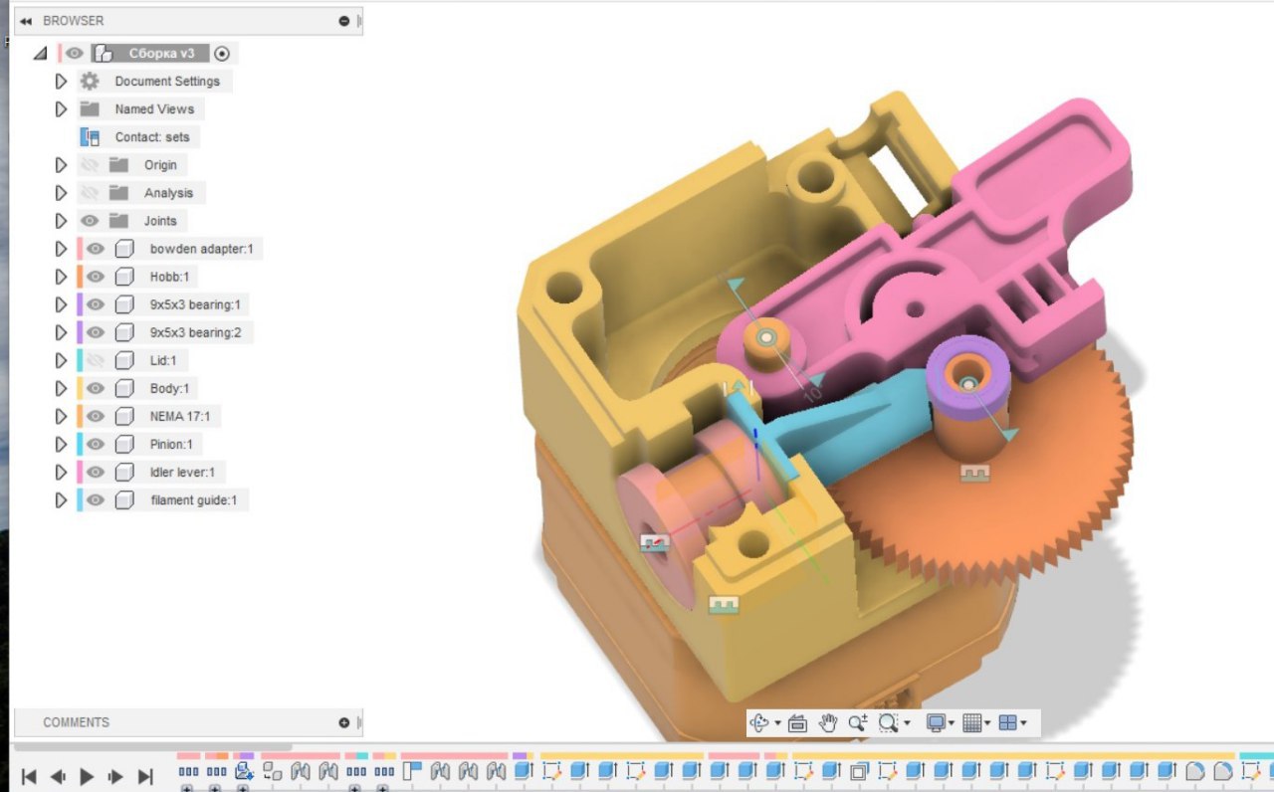Jump to the start of the timeline

(x=29, y=776)
